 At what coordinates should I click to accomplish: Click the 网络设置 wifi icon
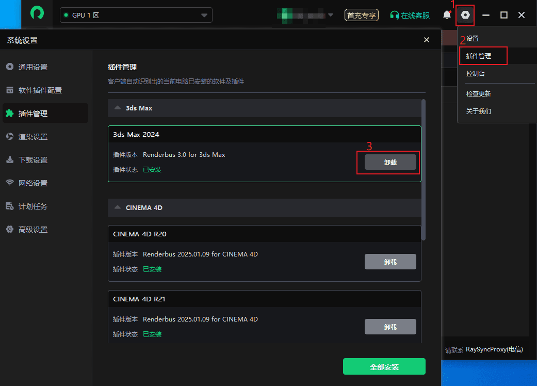coord(10,183)
